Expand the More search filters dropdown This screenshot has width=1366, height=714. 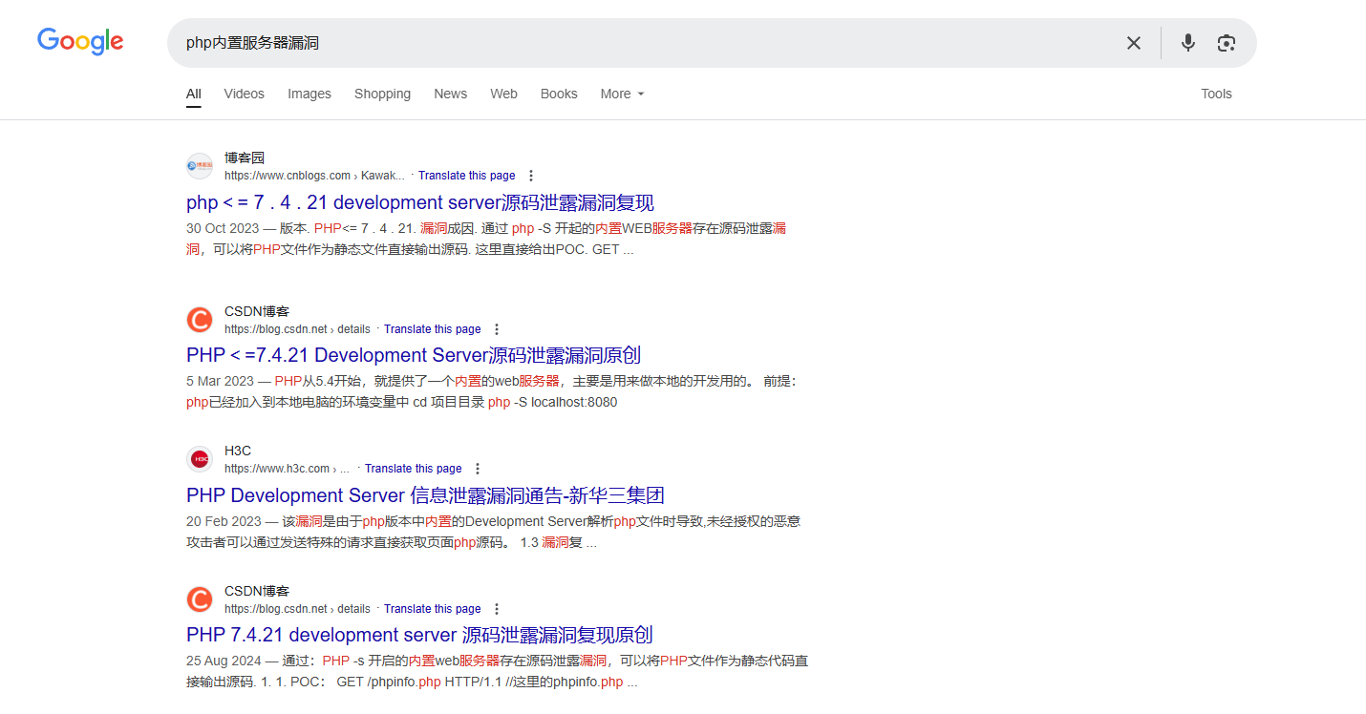pos(622,94)
